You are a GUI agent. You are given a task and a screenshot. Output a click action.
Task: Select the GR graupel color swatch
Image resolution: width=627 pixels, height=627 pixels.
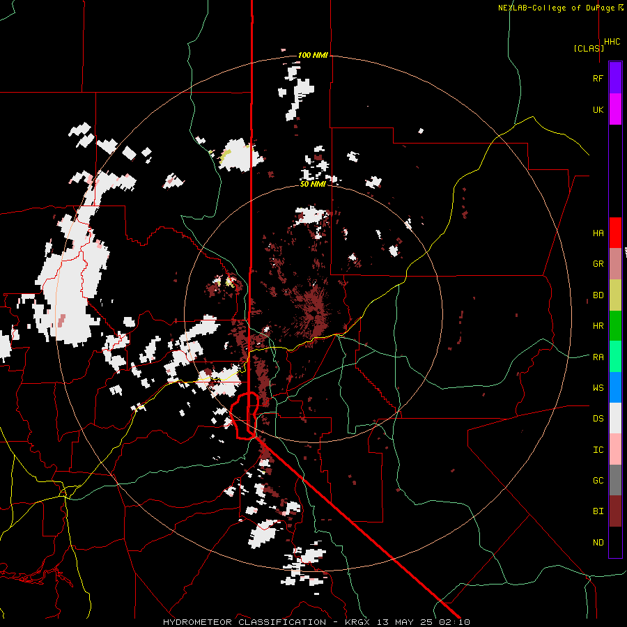pos(615,264)
